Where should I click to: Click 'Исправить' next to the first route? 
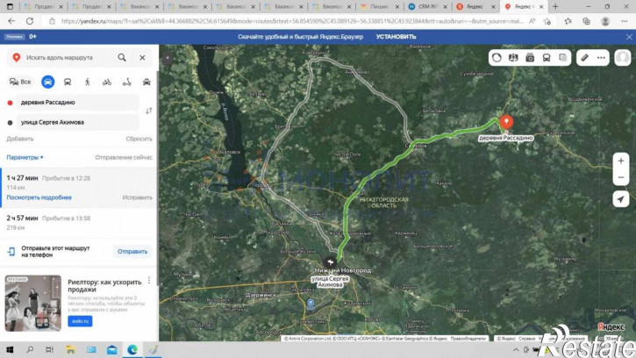[x=138, y=197]
